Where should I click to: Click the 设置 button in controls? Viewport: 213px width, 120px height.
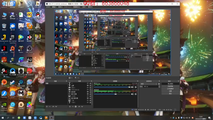(170, 91)
